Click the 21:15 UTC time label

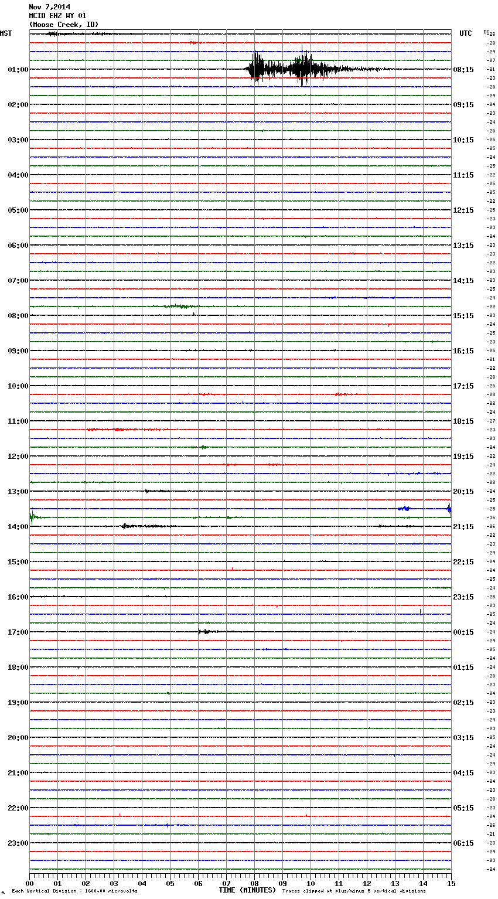tap(463, 527)
